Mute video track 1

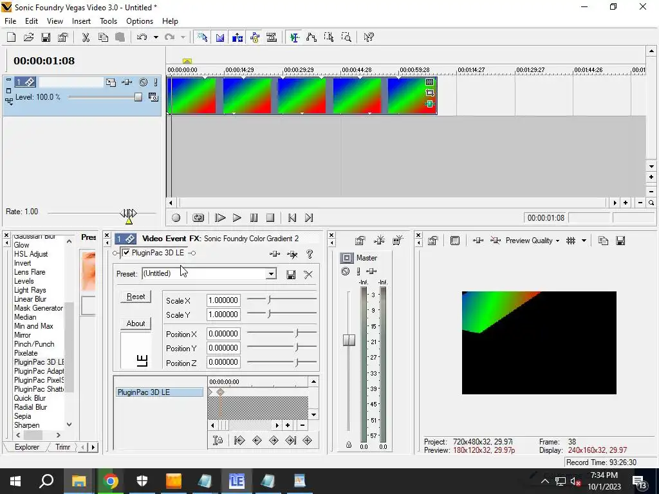click(x=144, y=82)
